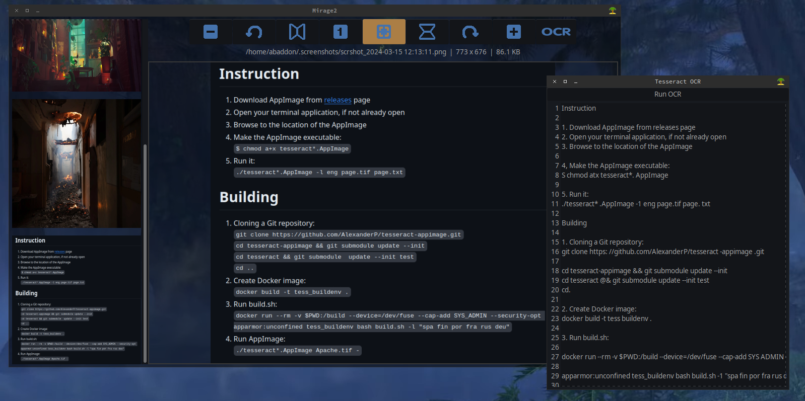
Task: Click OCR line 'git clone https: //github.com/AlexanderP'
Action: (x=663, y=252)
